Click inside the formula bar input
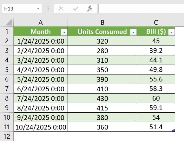The height and width of the screenshot is (141, 184). (x=141, y=9)
